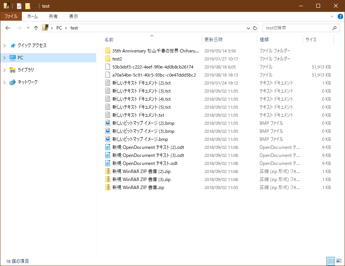Image resolution: width=345 pixels, height=266 pixels.
Task: Click the testの検索 search field
Action: point(297,28)
